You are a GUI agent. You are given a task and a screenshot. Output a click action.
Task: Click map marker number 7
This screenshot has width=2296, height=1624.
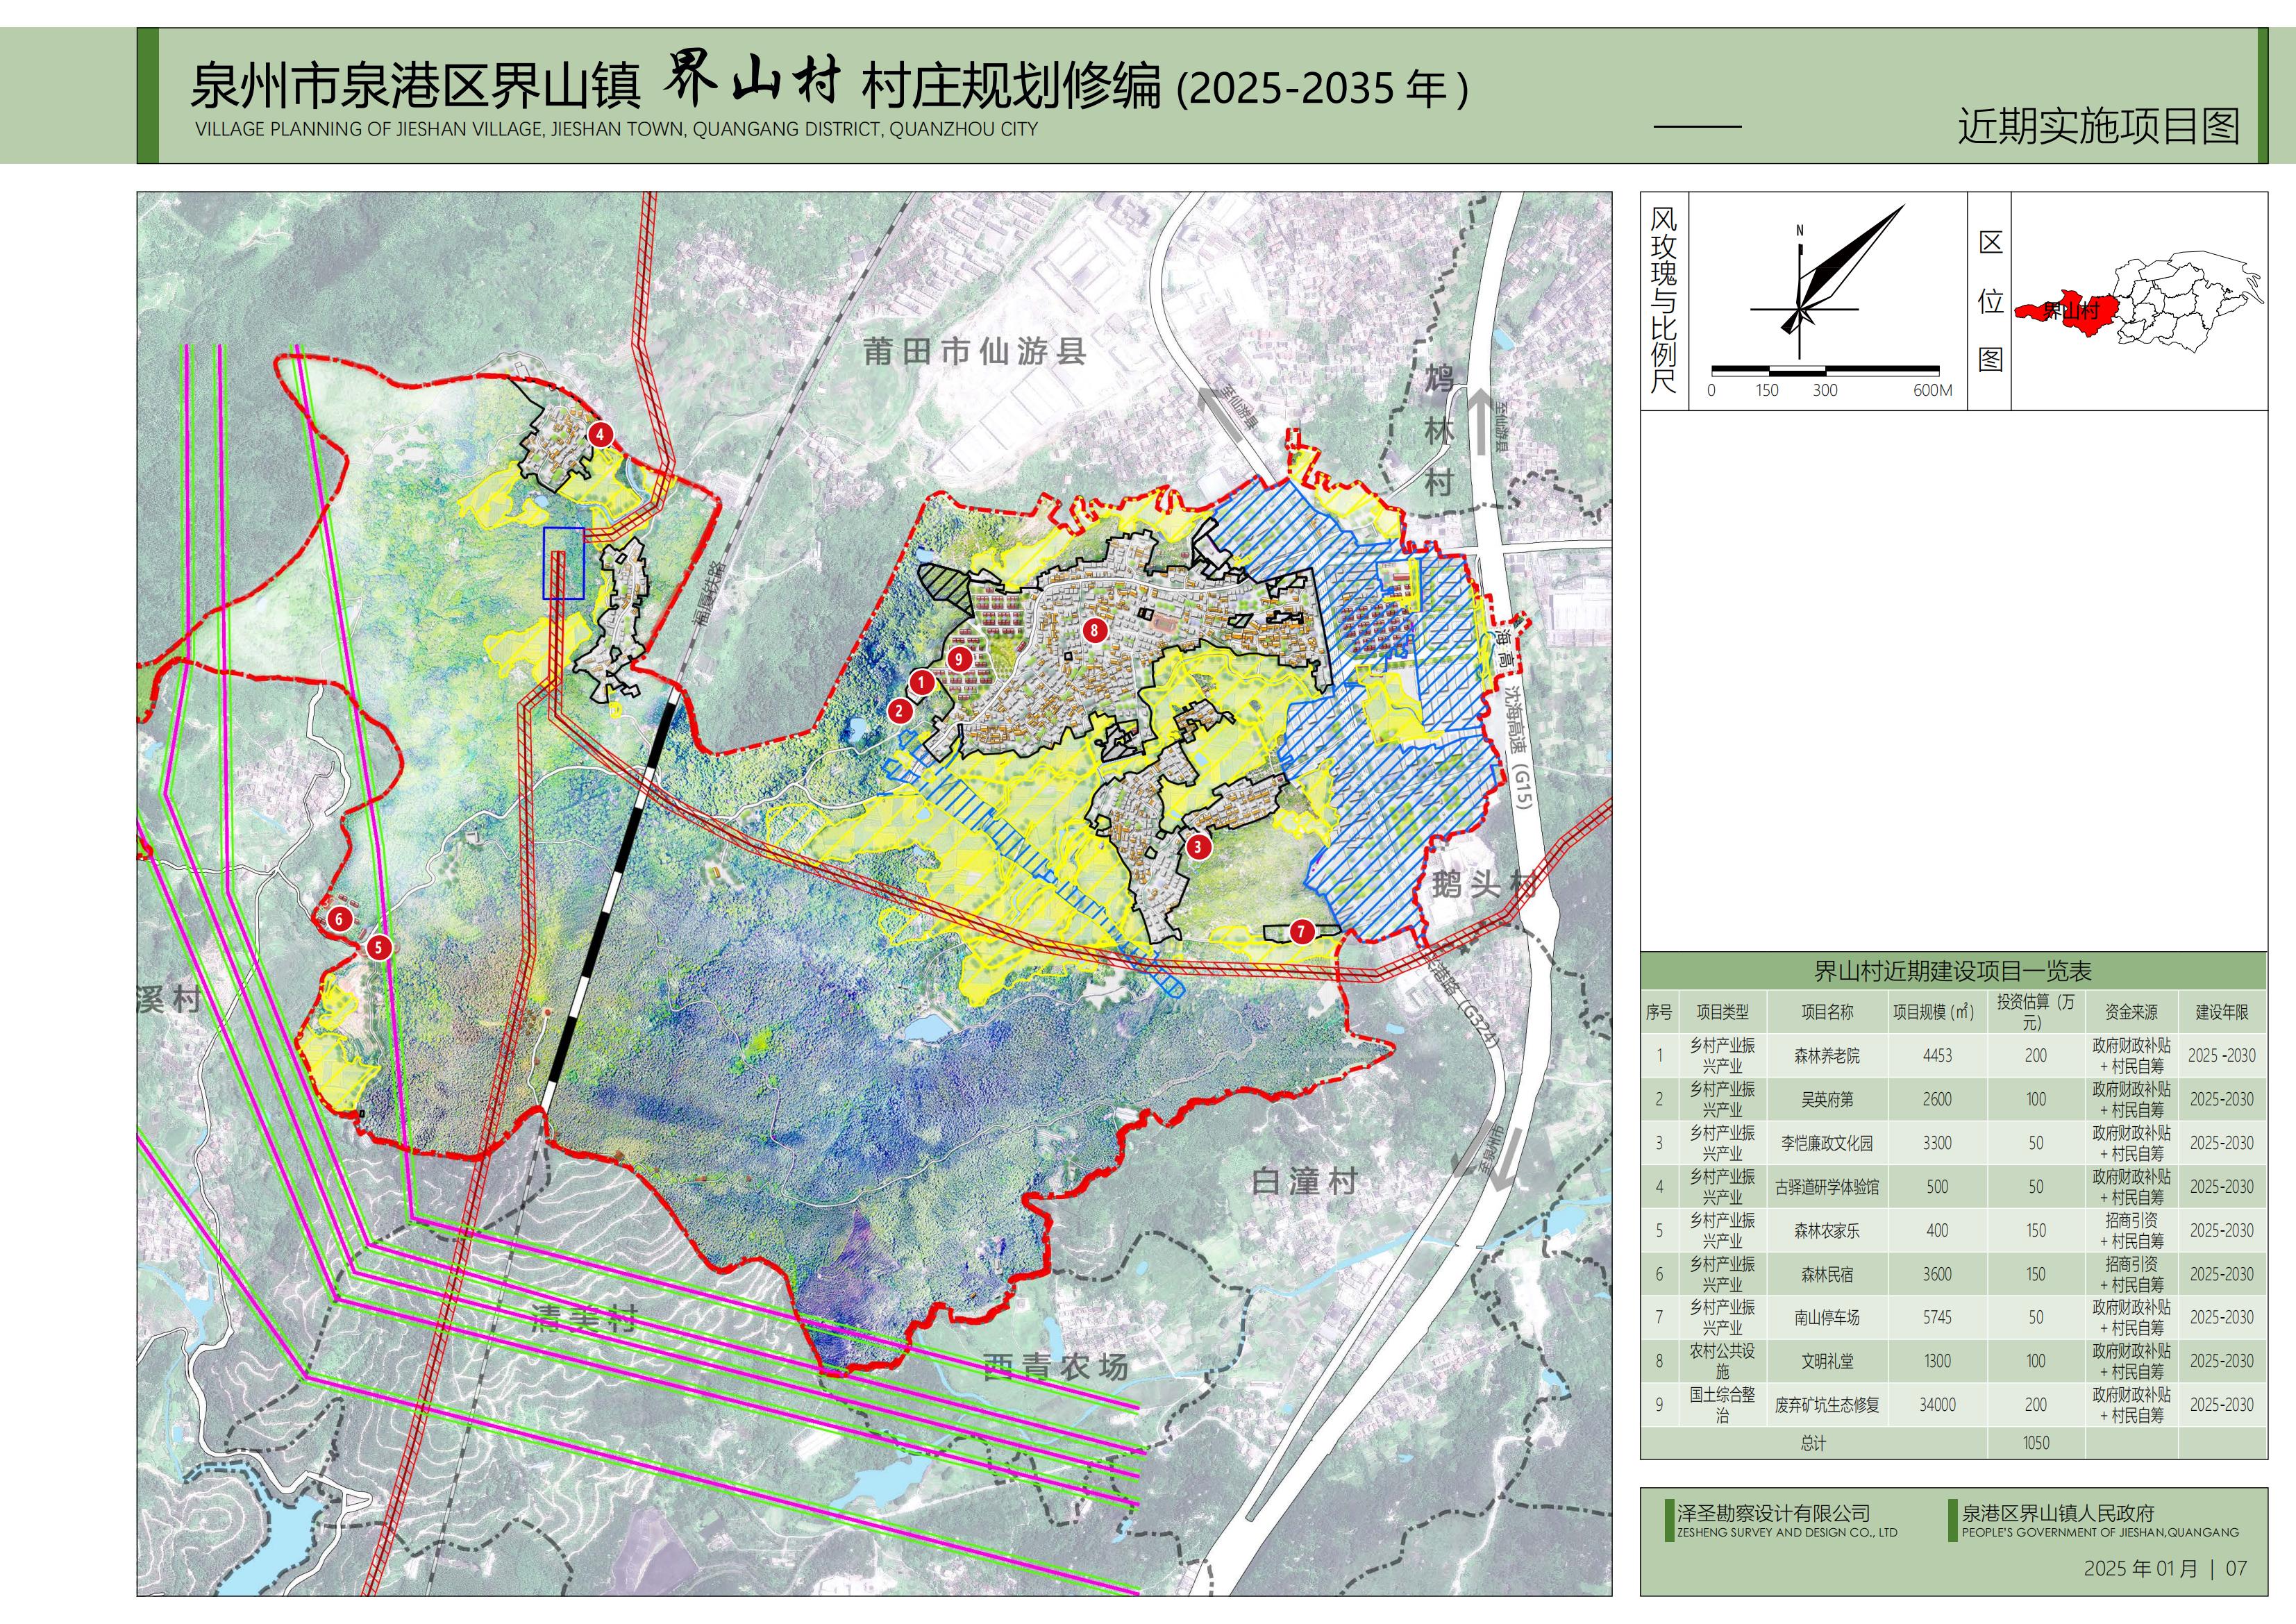tap(1301, 932)
